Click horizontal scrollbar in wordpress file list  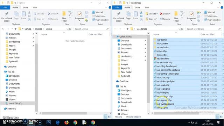click(x=176, y=113)
